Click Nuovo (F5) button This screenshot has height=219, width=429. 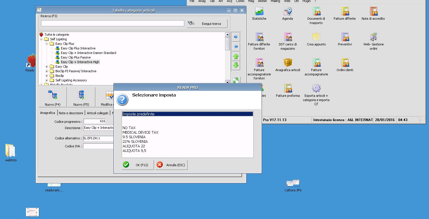click(x=81, y=97)
